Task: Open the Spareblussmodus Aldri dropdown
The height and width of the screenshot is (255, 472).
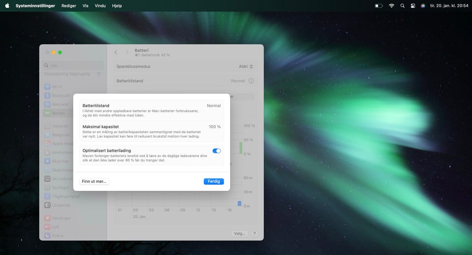Action: pyautogui.click(x=246, y=66)
